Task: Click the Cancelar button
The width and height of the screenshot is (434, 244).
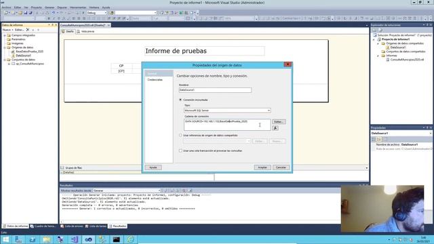Action: point(281,167)
